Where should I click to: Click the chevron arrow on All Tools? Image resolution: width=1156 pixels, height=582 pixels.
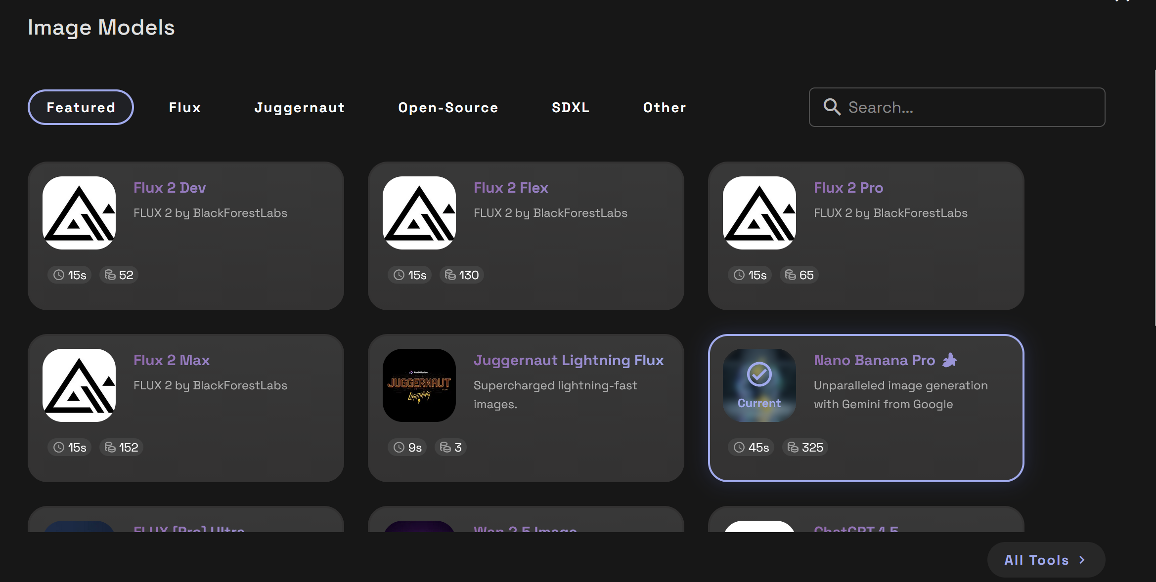coord(1082,560)
